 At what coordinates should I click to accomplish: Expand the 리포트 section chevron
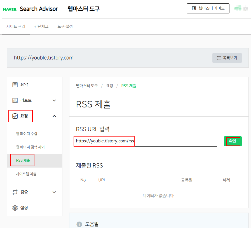click(x=54, y=100)
